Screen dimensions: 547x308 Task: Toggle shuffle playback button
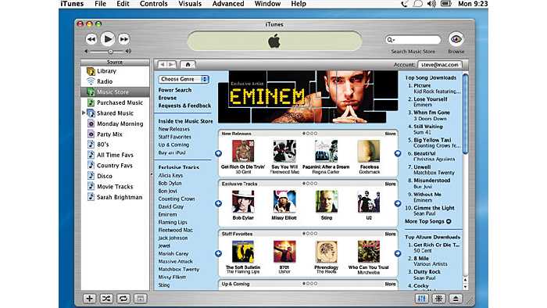click(x=106, y=299)
